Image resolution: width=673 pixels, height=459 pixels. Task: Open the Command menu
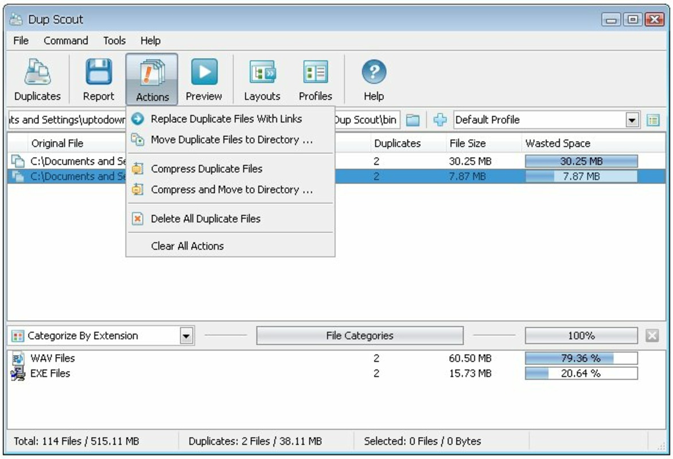65,40
